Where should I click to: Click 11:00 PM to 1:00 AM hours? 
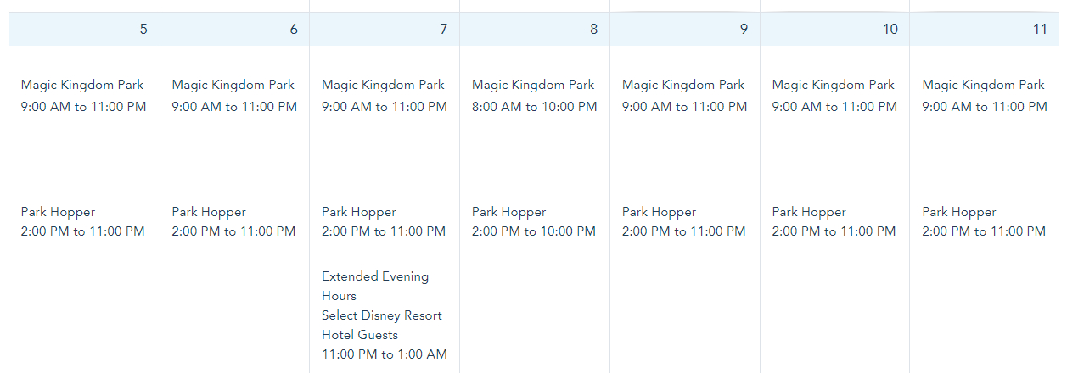[x=384, y=354]
